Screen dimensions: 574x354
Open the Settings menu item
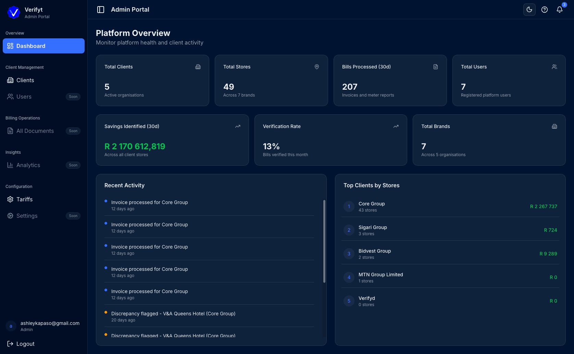pos(43,216)
